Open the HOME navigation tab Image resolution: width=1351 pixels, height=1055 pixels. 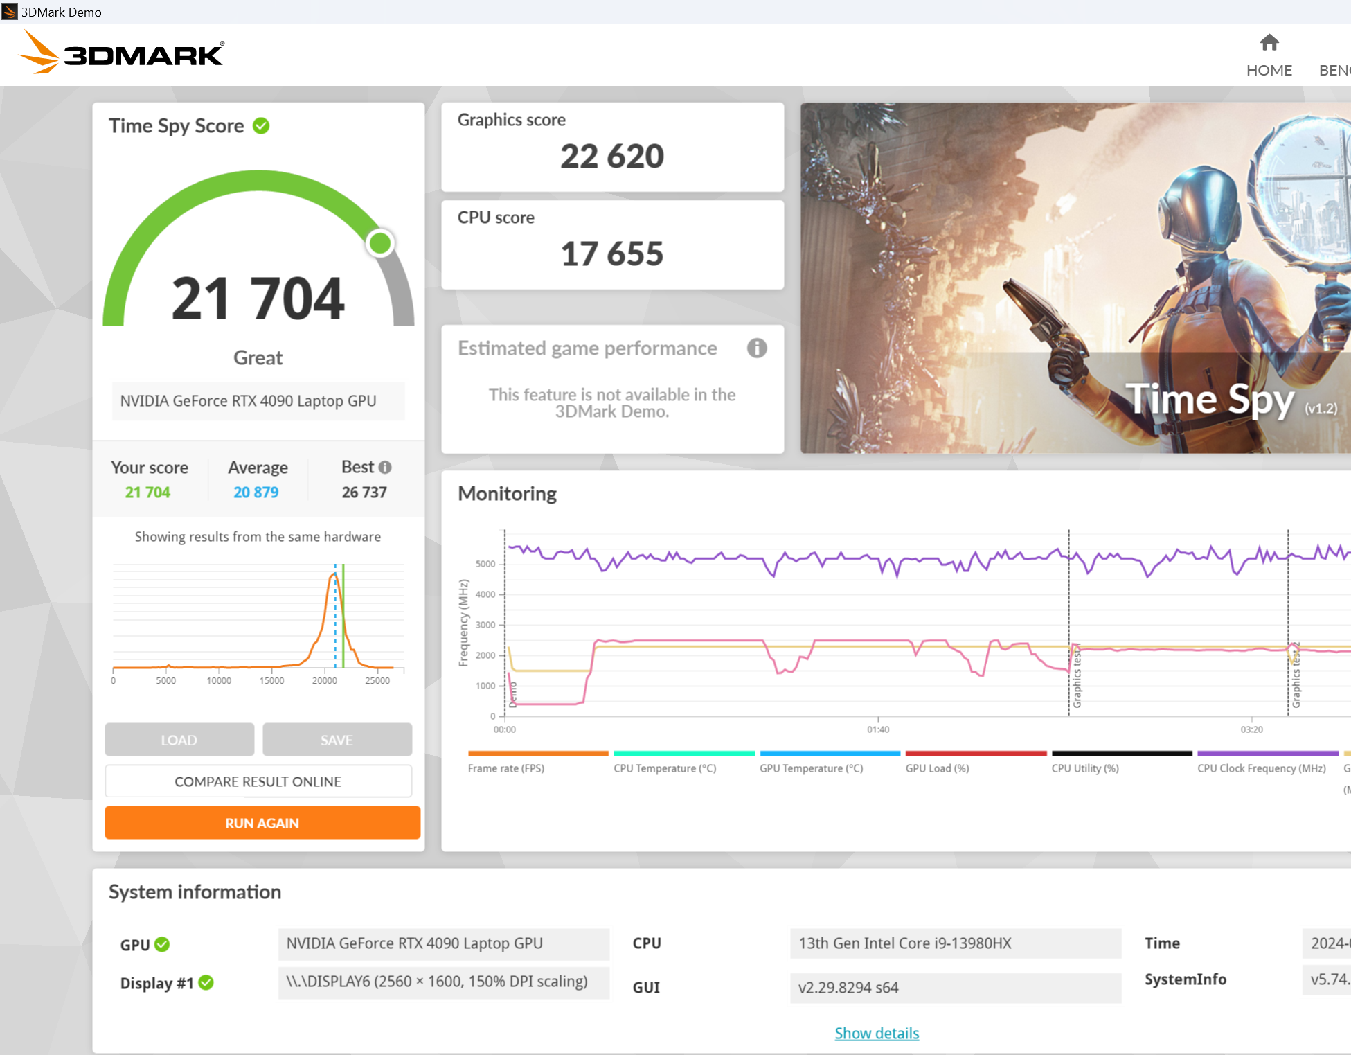[x=1269, y=70]
